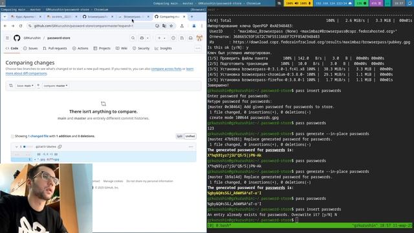Screen dimensions: 414x233
Task: Switch the diff view to Unified
Action: [x=190, y=137]
